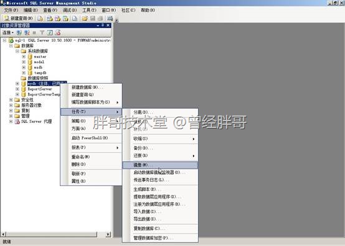Open the 窗口(W) menu

point(109,10)
